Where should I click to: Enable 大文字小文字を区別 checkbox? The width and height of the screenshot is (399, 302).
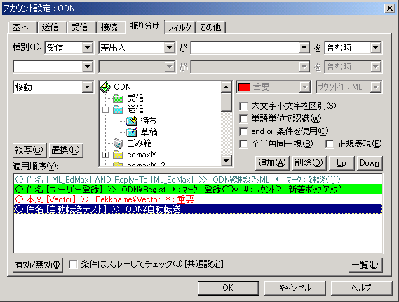[243, 106]
